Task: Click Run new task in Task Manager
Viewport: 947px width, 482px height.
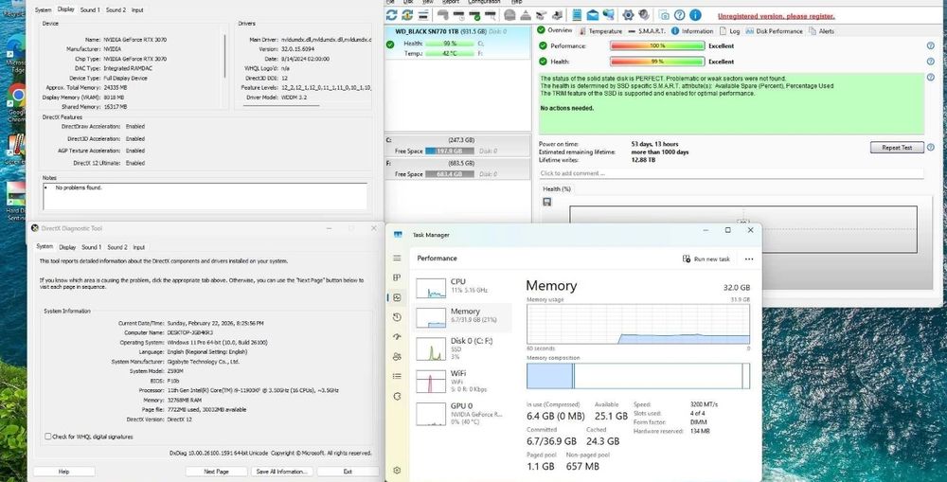Action: [x=706, y=259]
